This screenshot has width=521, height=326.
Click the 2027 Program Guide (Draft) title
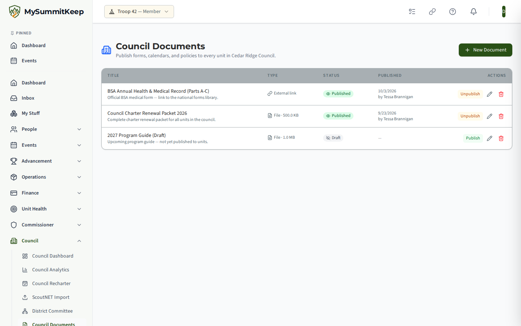[136, 135]
